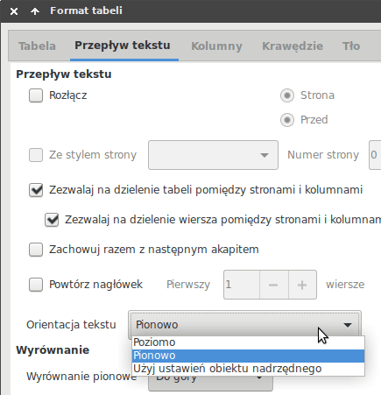Tick Zachowuj razem z następnym akapitem
Screen dimensions: 381x395
tap(36, 250)
